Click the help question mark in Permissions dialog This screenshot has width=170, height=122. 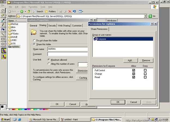click(152, 24)
